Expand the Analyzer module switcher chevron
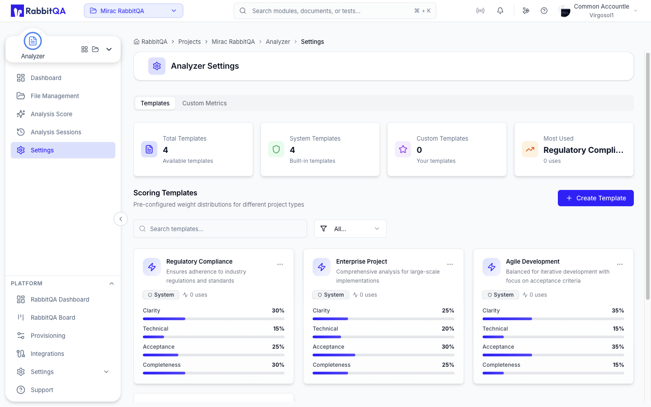The width and height of the screenshot is (651, 407). tap(109, 49)
